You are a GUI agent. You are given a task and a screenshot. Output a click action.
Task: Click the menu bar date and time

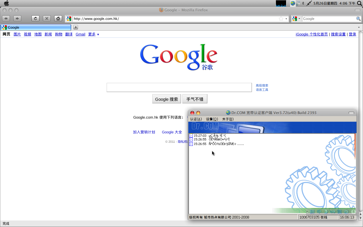(x=334, y=3)
